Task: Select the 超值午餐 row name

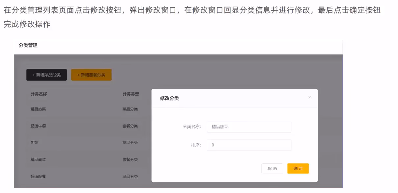Action: [38, 126]
